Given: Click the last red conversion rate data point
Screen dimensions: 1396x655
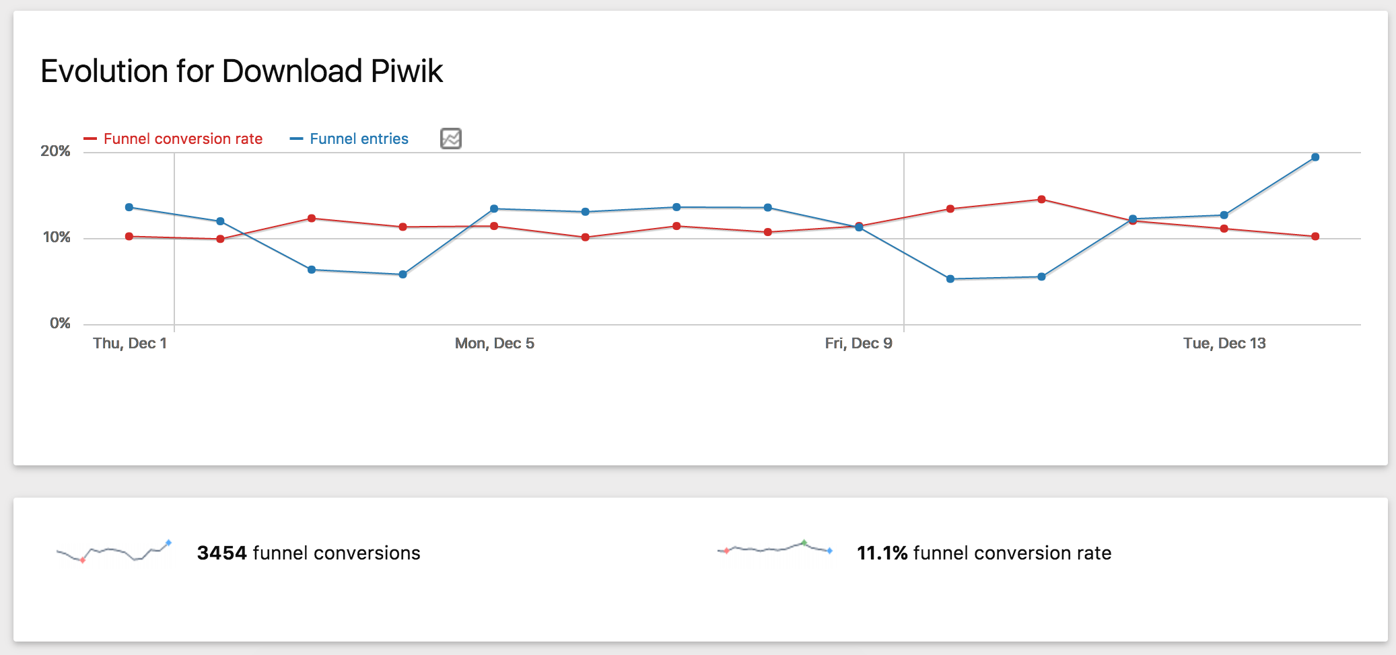Looking at the screenshot, I should click(x=1315, y=237).
